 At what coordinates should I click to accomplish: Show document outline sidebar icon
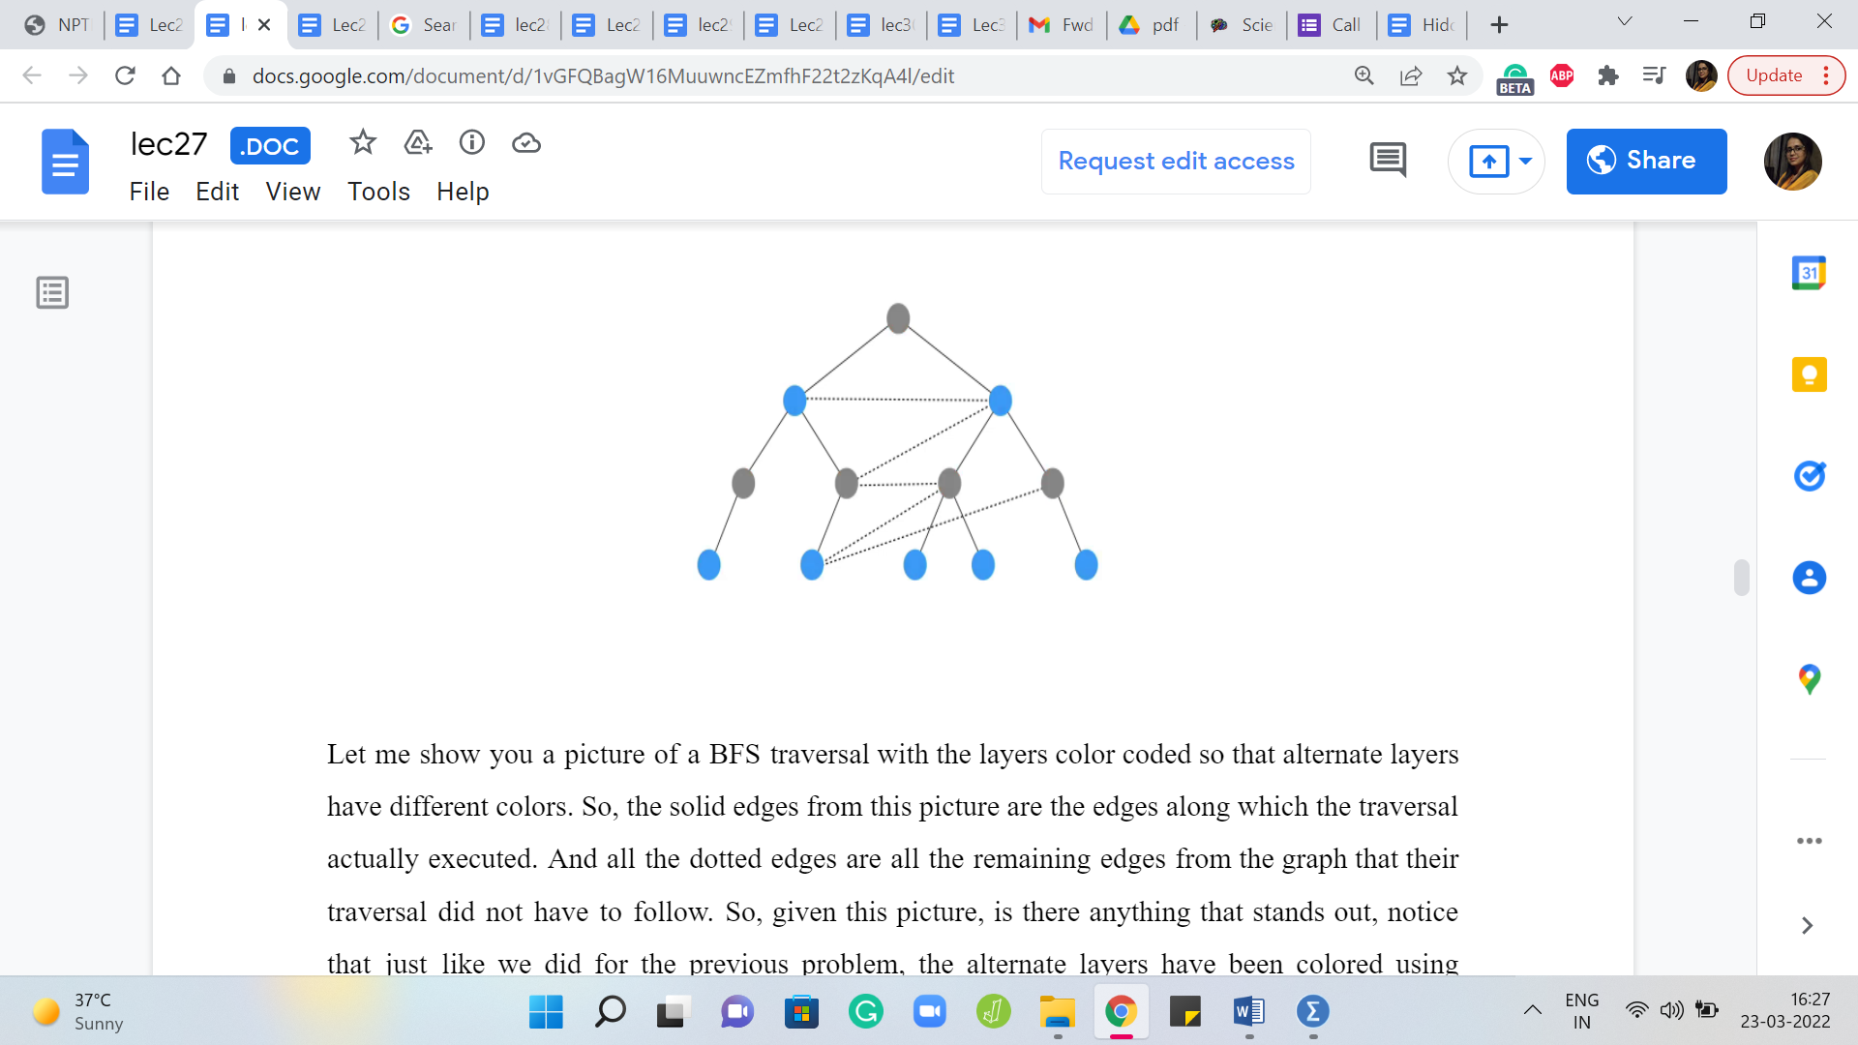tap(52, 292)
